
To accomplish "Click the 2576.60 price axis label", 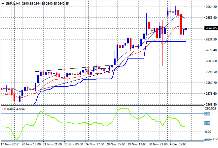I will 211,94.
